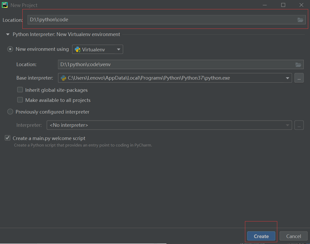Click the ellipsis button next to Interpreter dropdown
Image resolution: width=310 pixels, height=244 pixels.
click(299, 125)
